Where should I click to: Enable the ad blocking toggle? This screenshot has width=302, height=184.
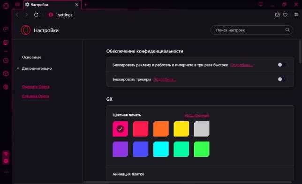pos(282,65)
